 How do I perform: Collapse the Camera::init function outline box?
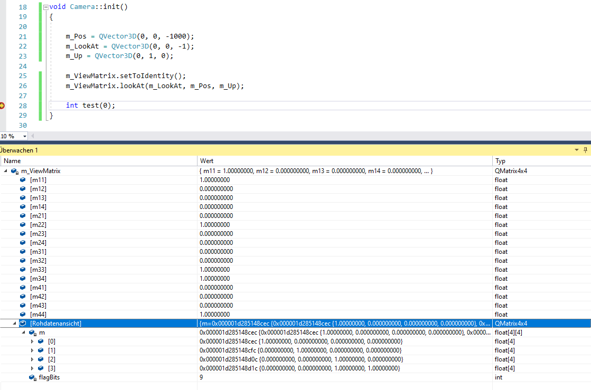pos(45,7)
